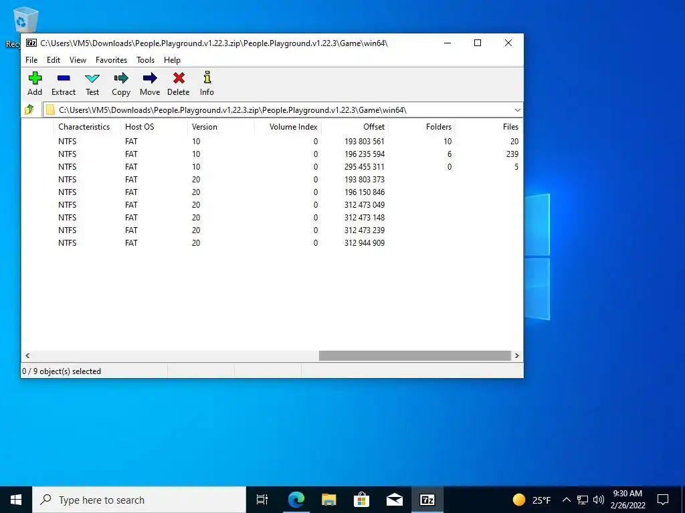The height and width of the screenshot is (513, 685).
Task: Go up one folder level icon
Action: pyautogui.click(x=29, y=110)
